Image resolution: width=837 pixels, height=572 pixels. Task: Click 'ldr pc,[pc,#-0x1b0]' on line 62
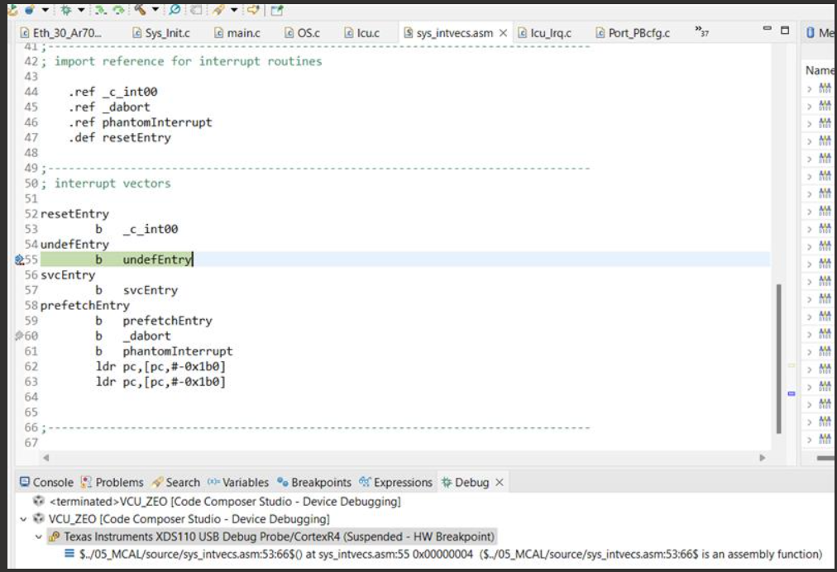click(x=160, y=366)
